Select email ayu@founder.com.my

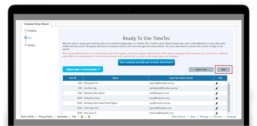[x=160, y=103]
